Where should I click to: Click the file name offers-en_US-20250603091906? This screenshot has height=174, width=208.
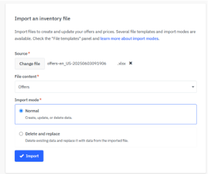point(77,63)
